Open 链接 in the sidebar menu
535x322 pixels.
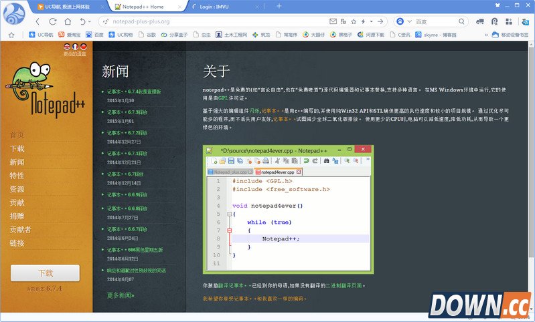[17, 243]
